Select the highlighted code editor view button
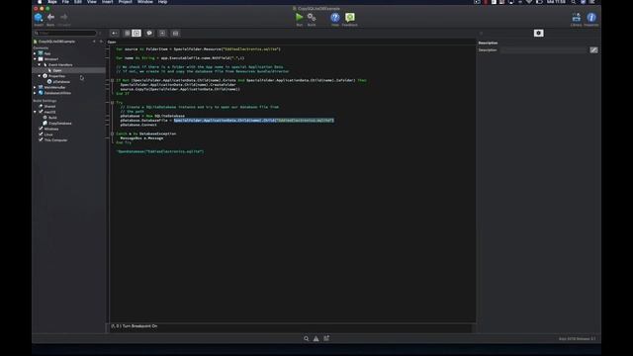 pos(136,33)
